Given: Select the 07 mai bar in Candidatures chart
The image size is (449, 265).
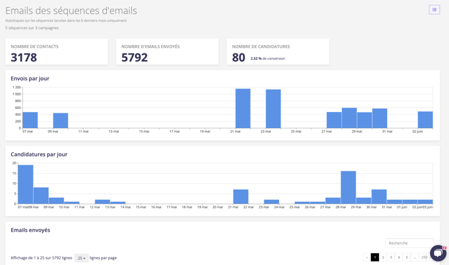Looking at the screenshot, I should [x=25, y=184].
